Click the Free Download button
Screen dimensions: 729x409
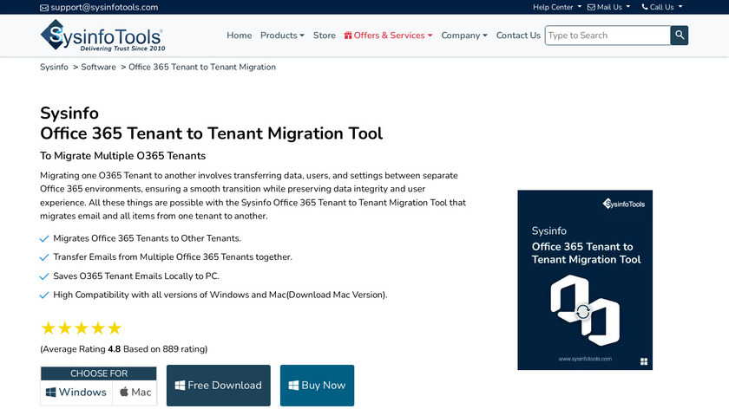(x=218, y=386)
